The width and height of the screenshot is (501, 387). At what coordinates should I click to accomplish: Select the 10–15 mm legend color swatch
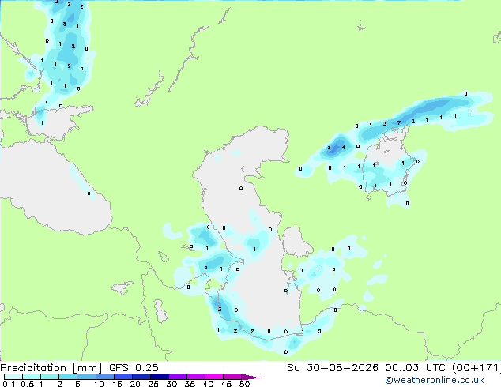(104, 377)
